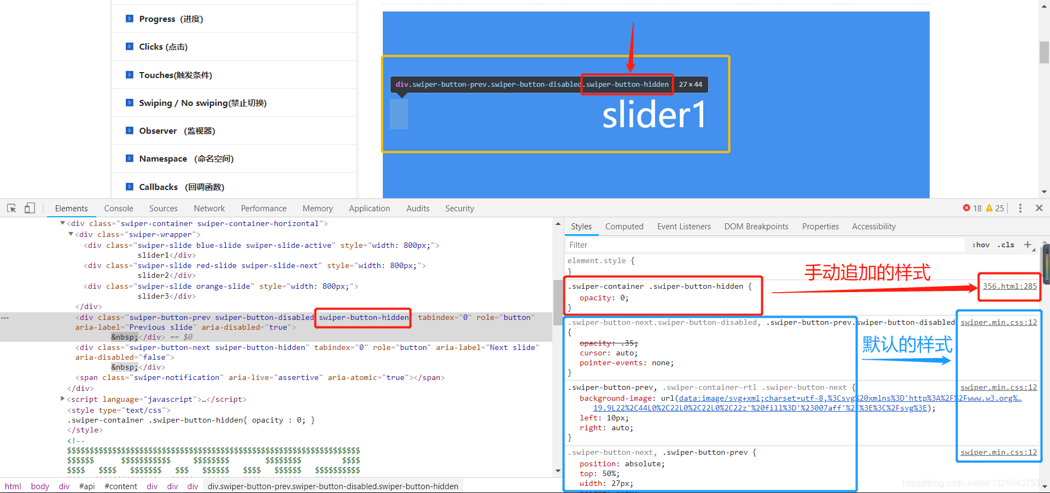Click the Clicks (点击) sidebar item
Screen dimensions: 1050x493
(x=164, y=46)
